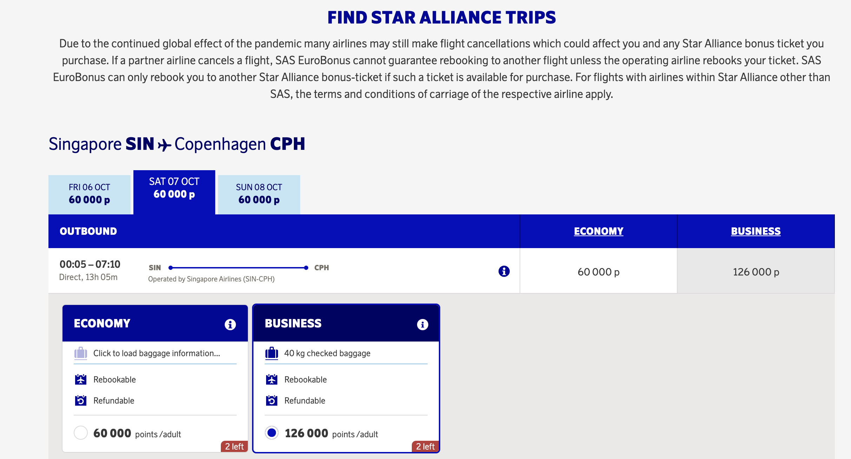Select the Business 126 000 points radio
Viewport: 851px width, 459px height.
[x=272, y=433]
